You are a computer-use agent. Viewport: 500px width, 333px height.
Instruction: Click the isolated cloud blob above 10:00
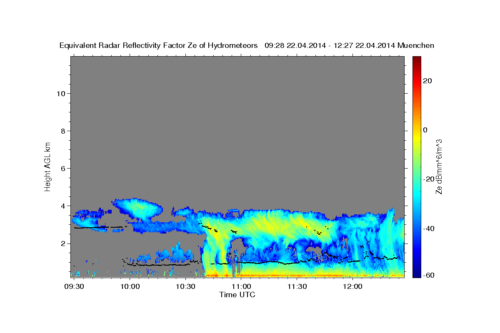tap(137, 209)
